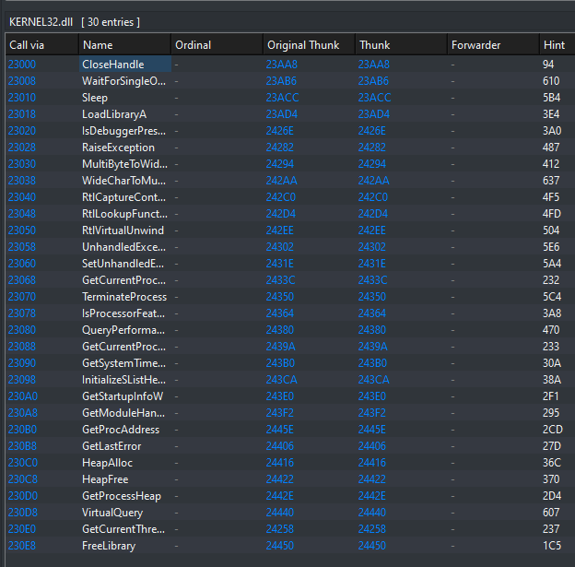Open original thunk 242C0

point(281,197)
